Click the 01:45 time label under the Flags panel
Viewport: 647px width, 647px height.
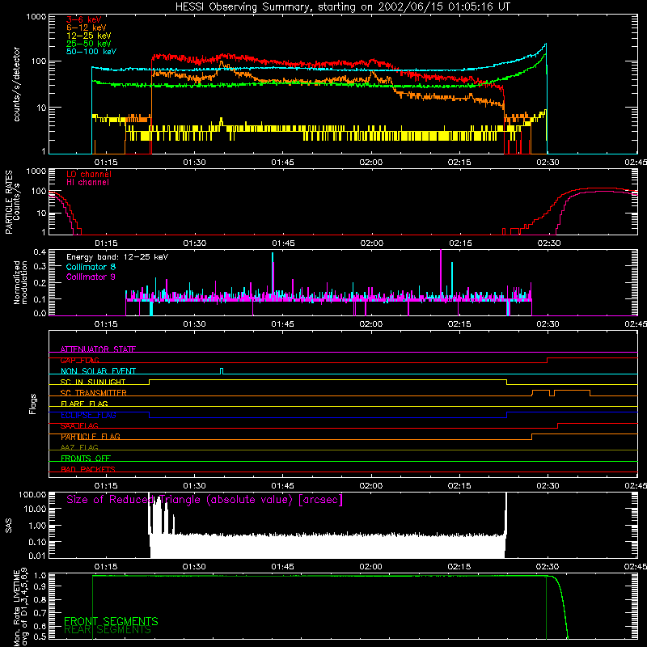[x=282, y=486]
